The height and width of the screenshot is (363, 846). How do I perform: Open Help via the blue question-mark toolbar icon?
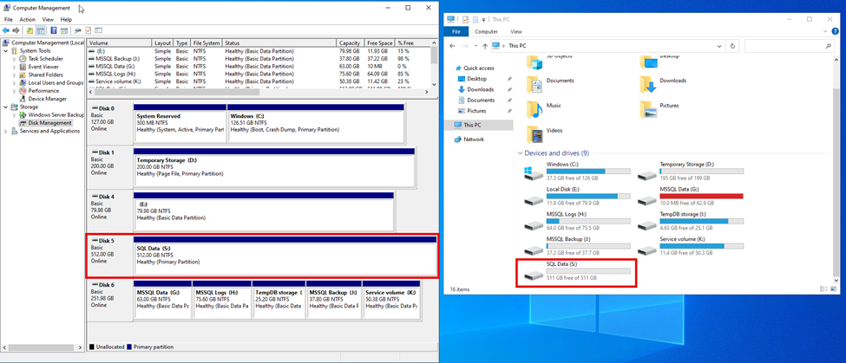coord(54,30)
